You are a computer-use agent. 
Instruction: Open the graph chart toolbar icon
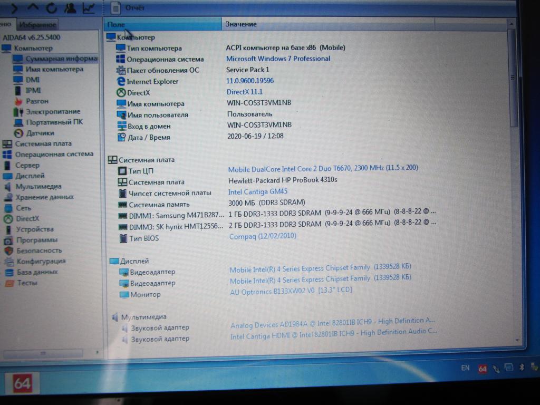click(x=89, y=7)
